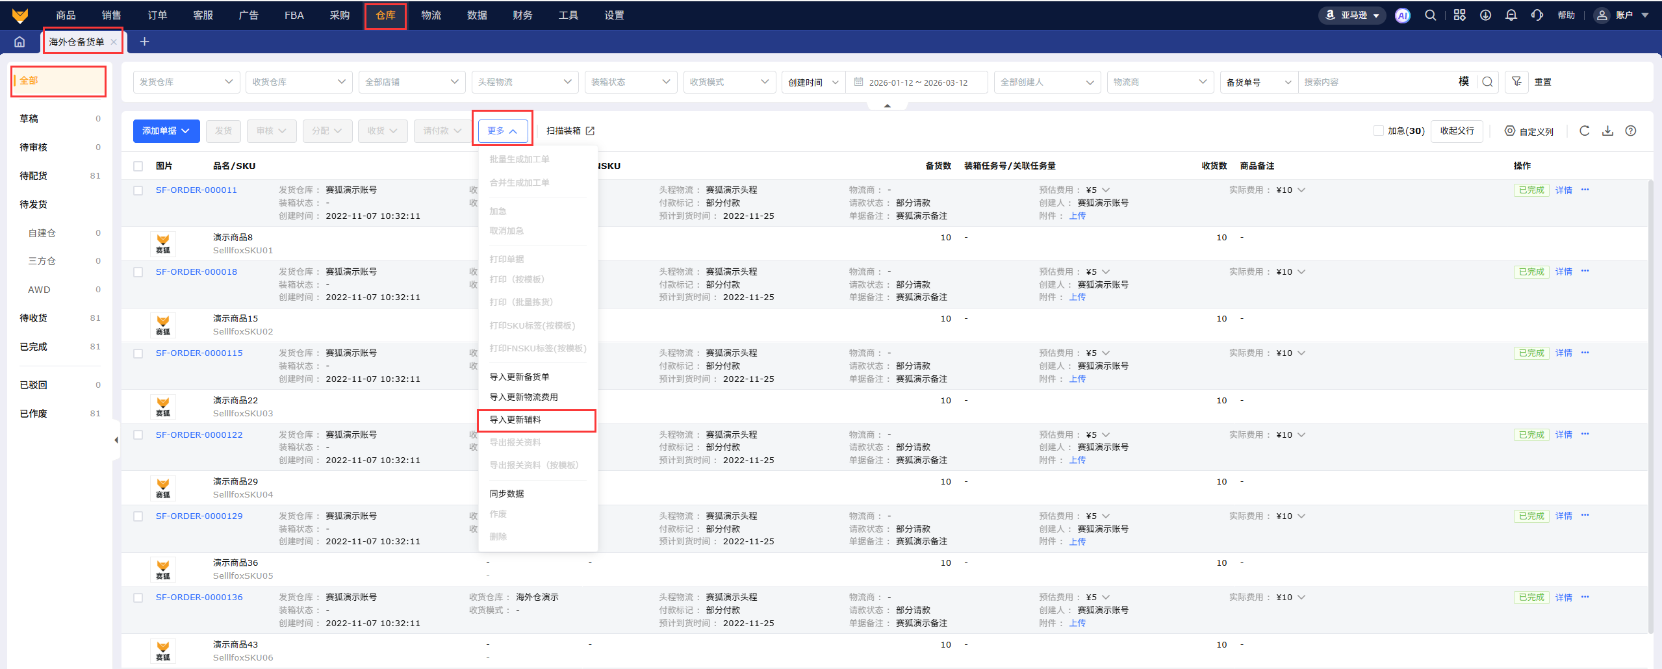Open more actions for SF-ORDER-0000115
This screenshot has height=669, width=1662.
1585,353
